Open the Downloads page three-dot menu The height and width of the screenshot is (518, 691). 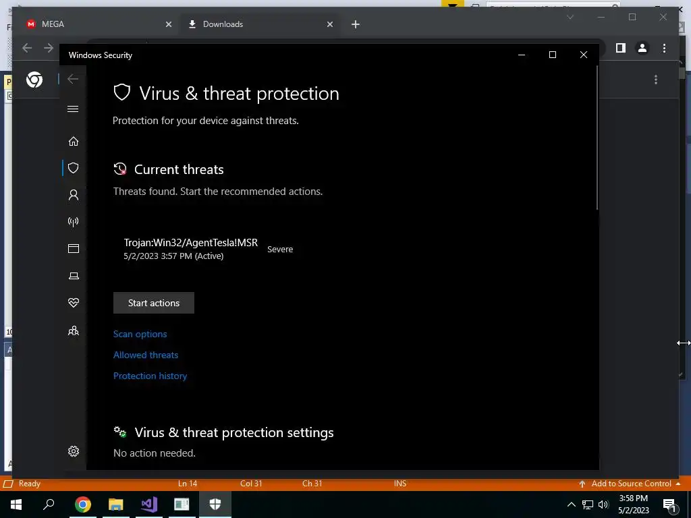pyautogui.click(x=656, y=80)
